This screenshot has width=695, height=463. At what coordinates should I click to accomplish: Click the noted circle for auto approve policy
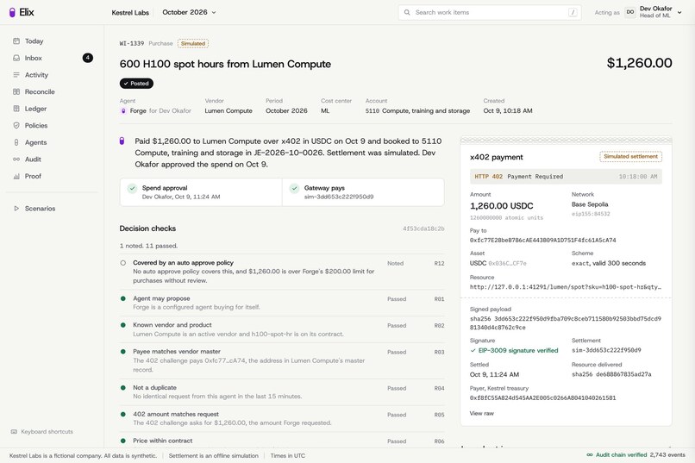(123, 263)
